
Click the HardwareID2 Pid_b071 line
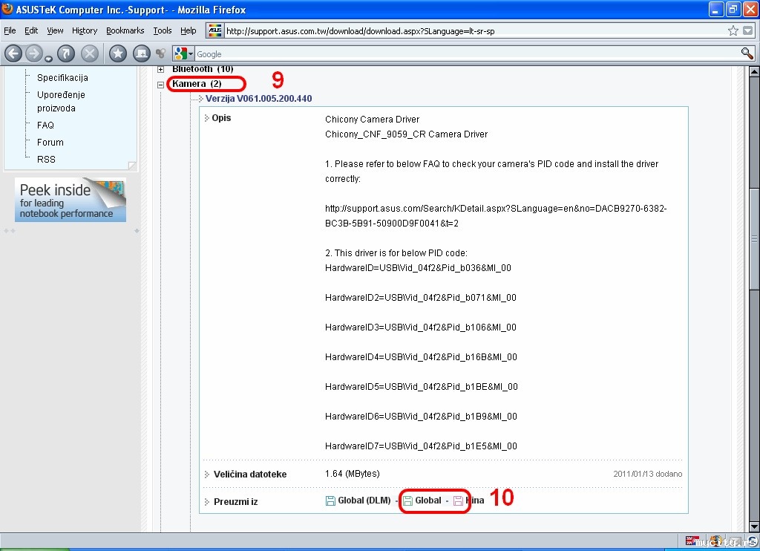click(x=421, y=297)
